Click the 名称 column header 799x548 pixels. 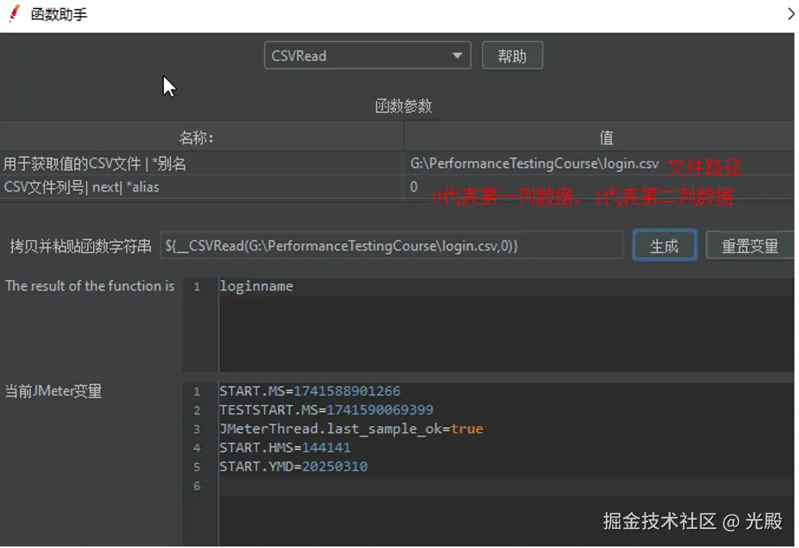coord(201,137)
